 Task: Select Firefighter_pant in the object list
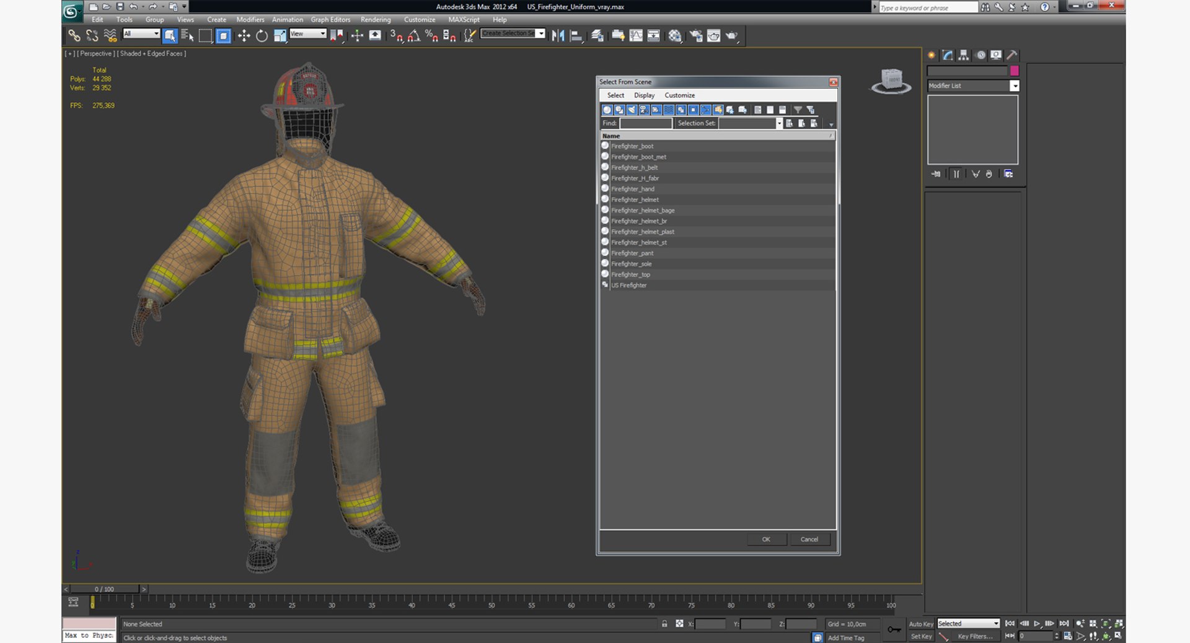coord(718,253)
